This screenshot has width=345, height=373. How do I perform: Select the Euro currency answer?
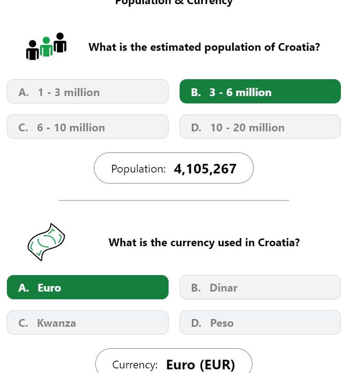point(88,287)
